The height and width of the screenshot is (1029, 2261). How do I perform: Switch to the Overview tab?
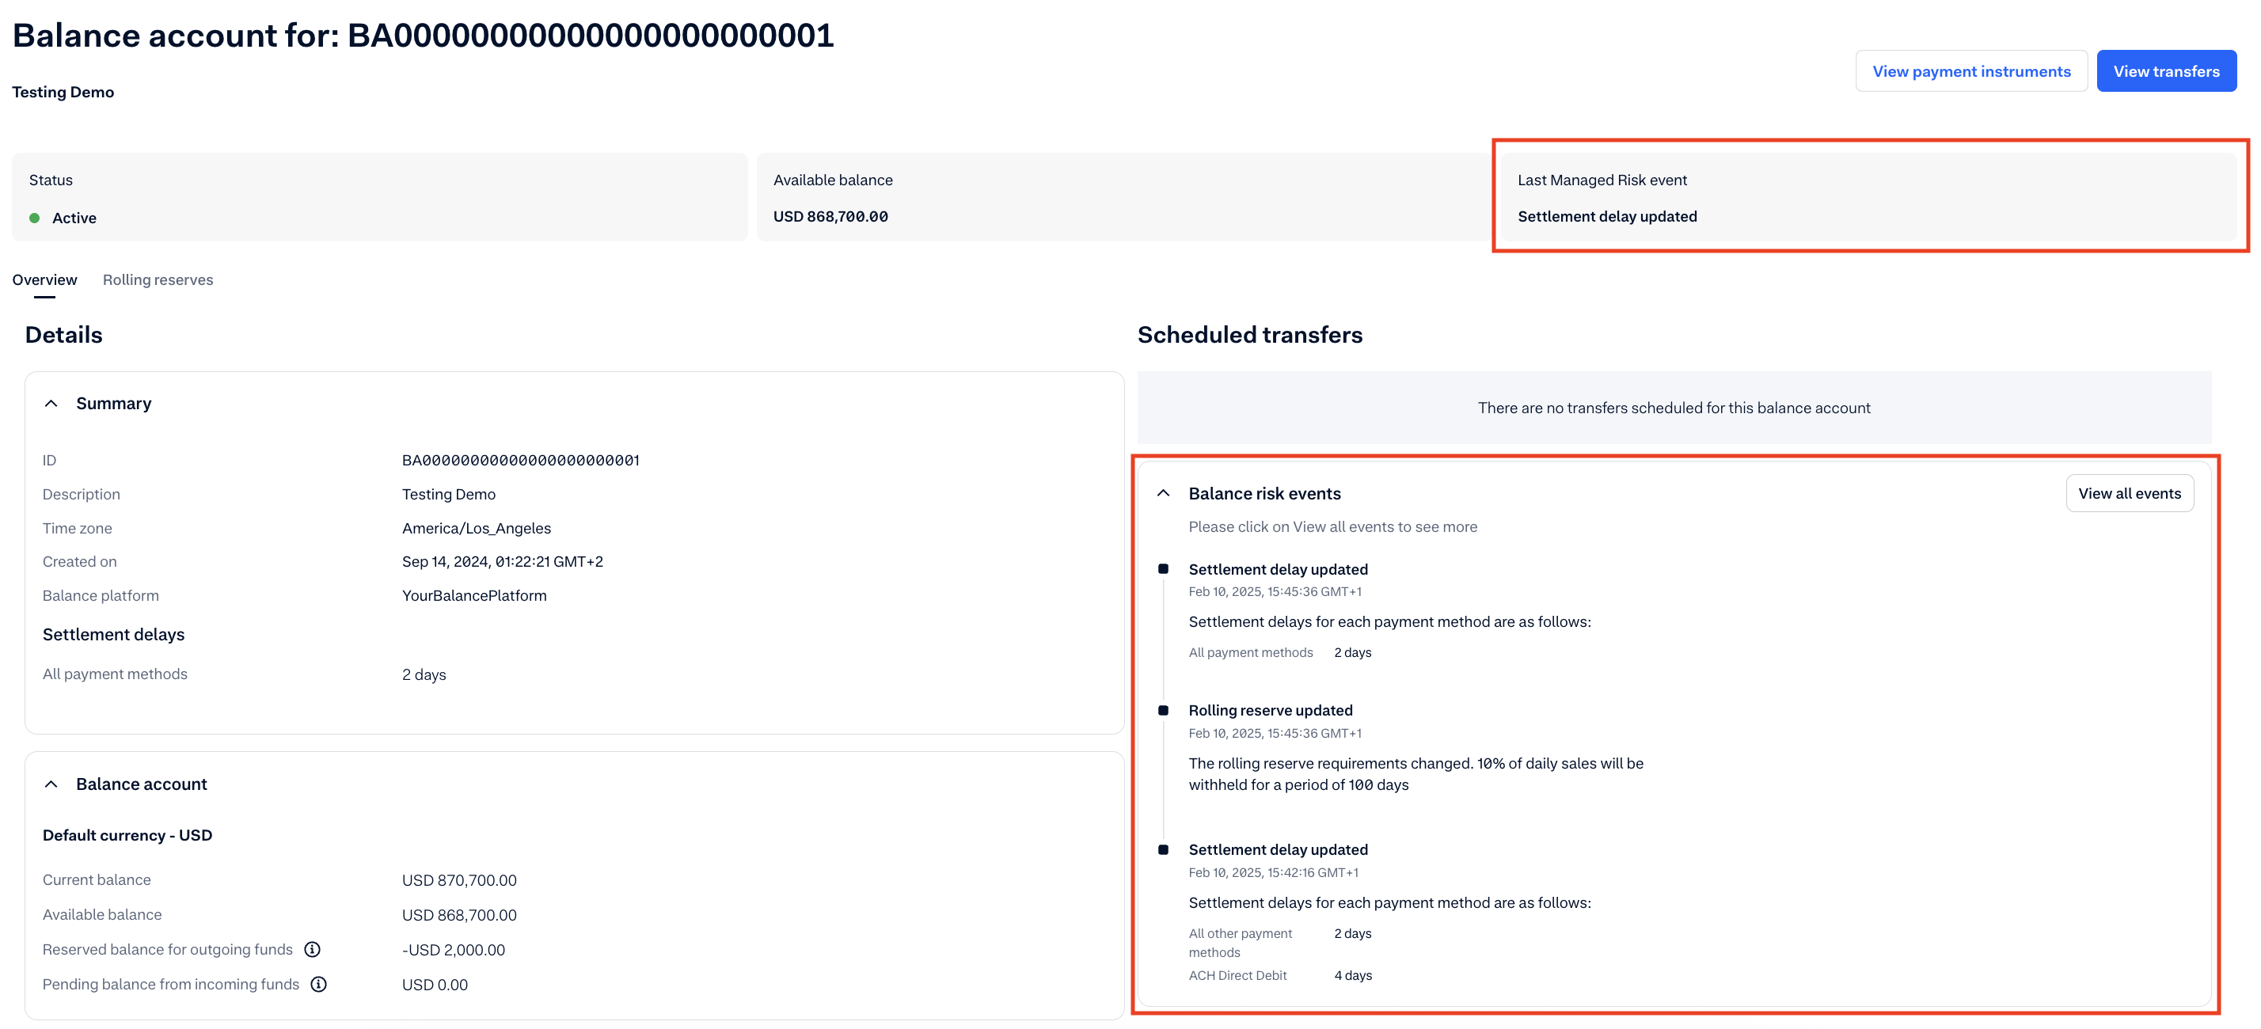(45, 280)
